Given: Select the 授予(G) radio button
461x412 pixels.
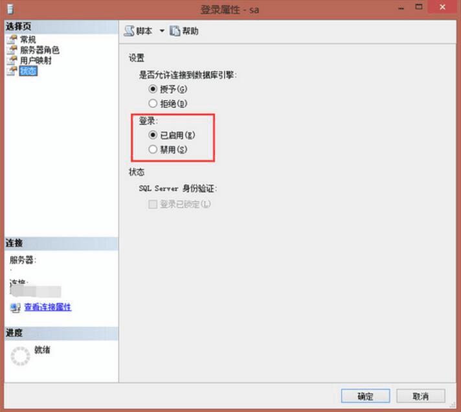Looking at the screenshot, I should (x=153, y=89).
